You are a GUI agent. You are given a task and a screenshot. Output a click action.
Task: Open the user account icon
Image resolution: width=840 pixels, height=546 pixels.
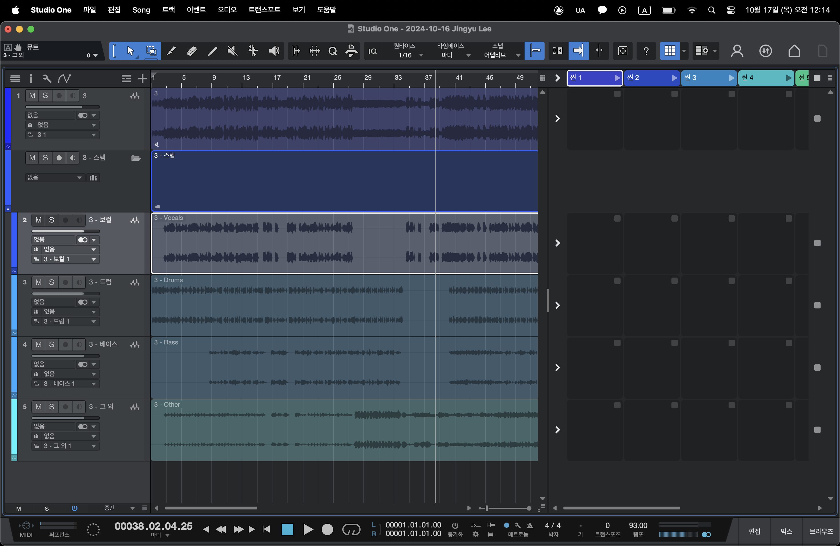click(x=737, y=51)
